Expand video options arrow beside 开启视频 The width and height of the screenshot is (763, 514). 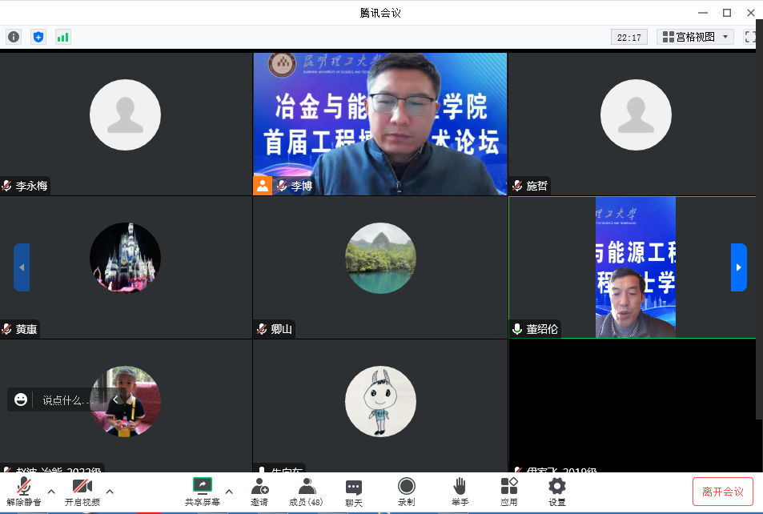coord(110,491)
